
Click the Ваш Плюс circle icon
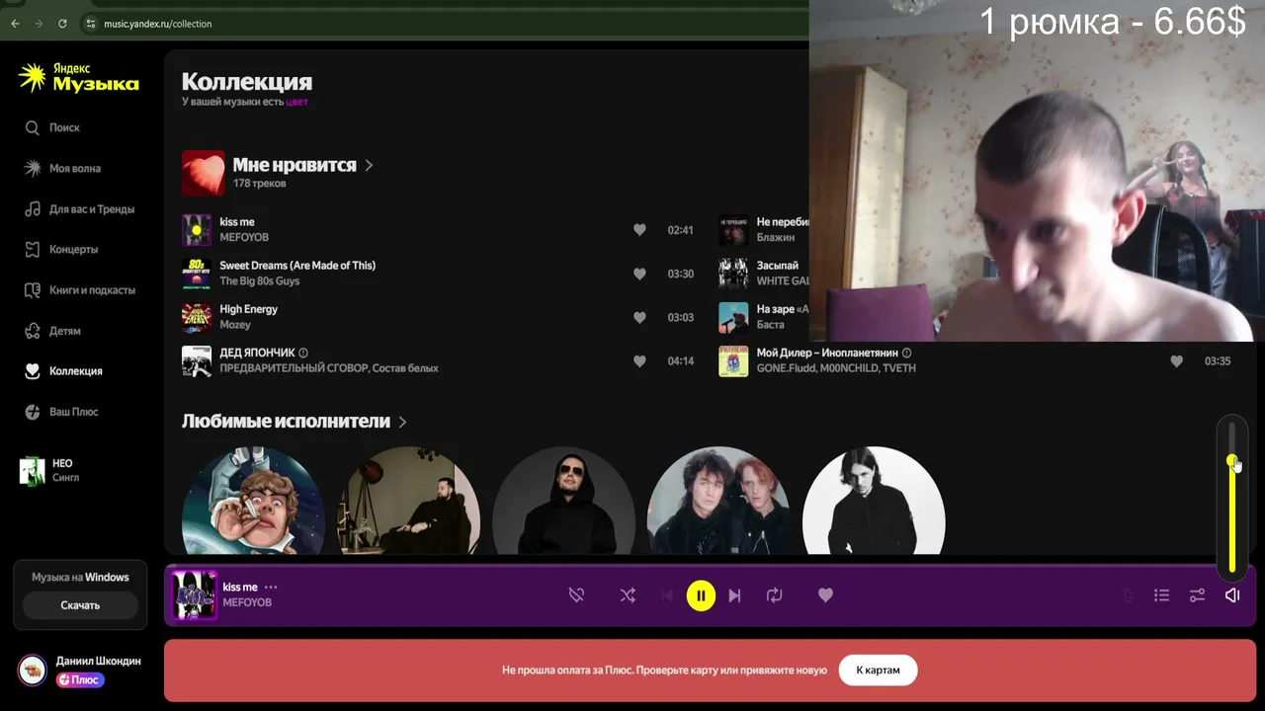tap(32, 411)
